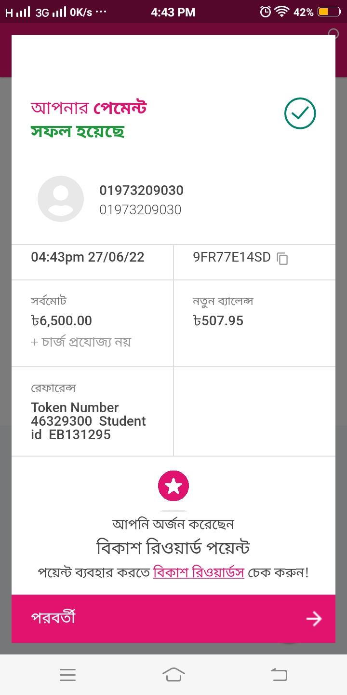Go to the Android home screen
Image resolution: width=347 pixels, height=695 pixels.
pos(173,675)
